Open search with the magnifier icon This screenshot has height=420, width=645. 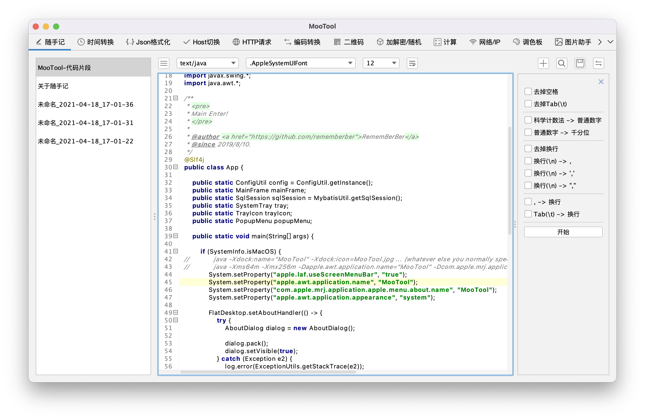coord(562,63)
